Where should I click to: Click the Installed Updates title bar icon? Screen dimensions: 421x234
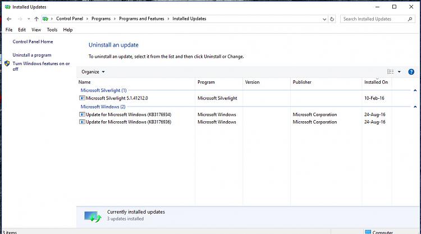(x=7, y=7)
